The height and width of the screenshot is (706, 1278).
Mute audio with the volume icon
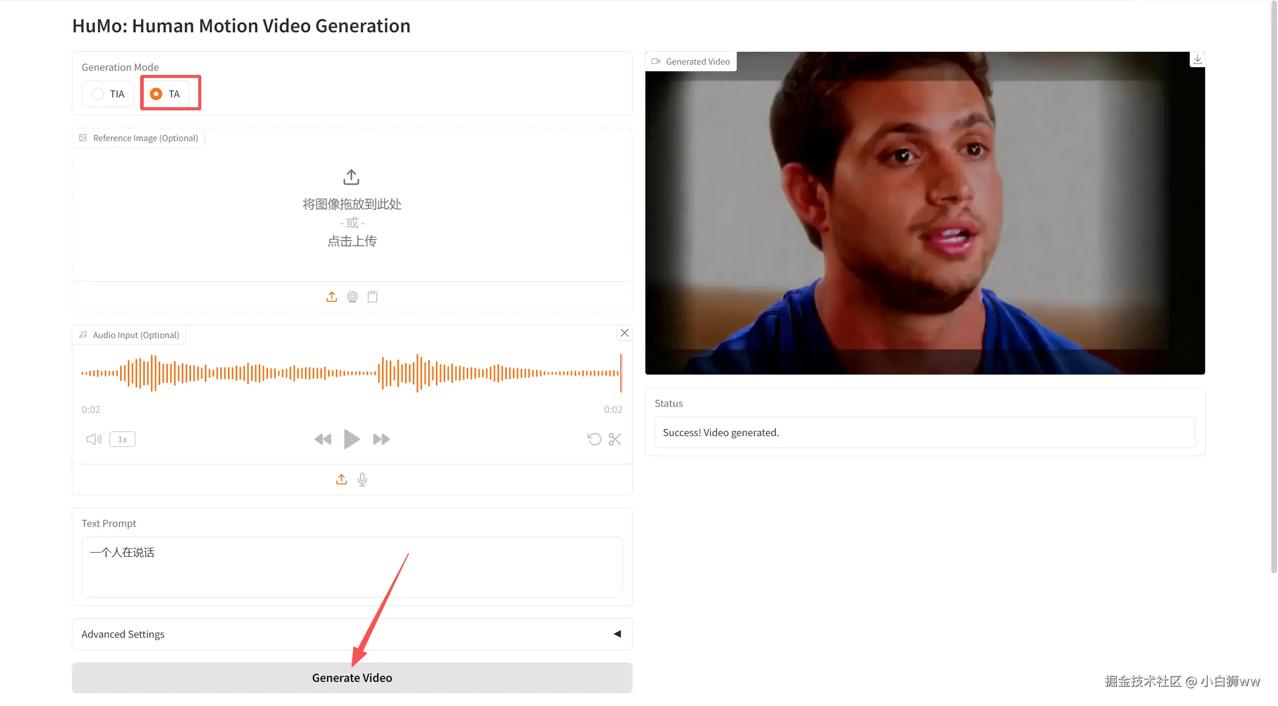pyautogui.click(x=93, y=439)
